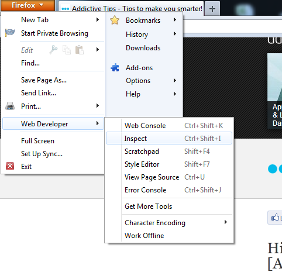Open the Bookmarks menu entry
Image resolution: width=282 pixels, height=279 pixels.
point(144,20)
